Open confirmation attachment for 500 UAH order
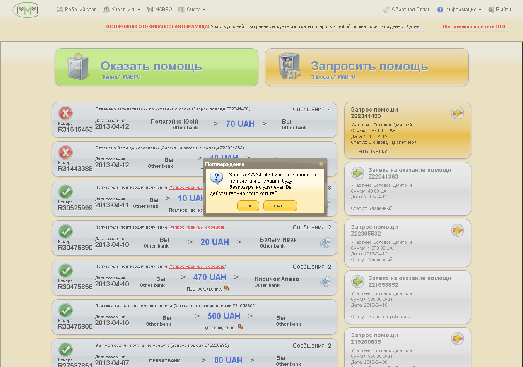This screenshot has width=523, height=367. 241,326
